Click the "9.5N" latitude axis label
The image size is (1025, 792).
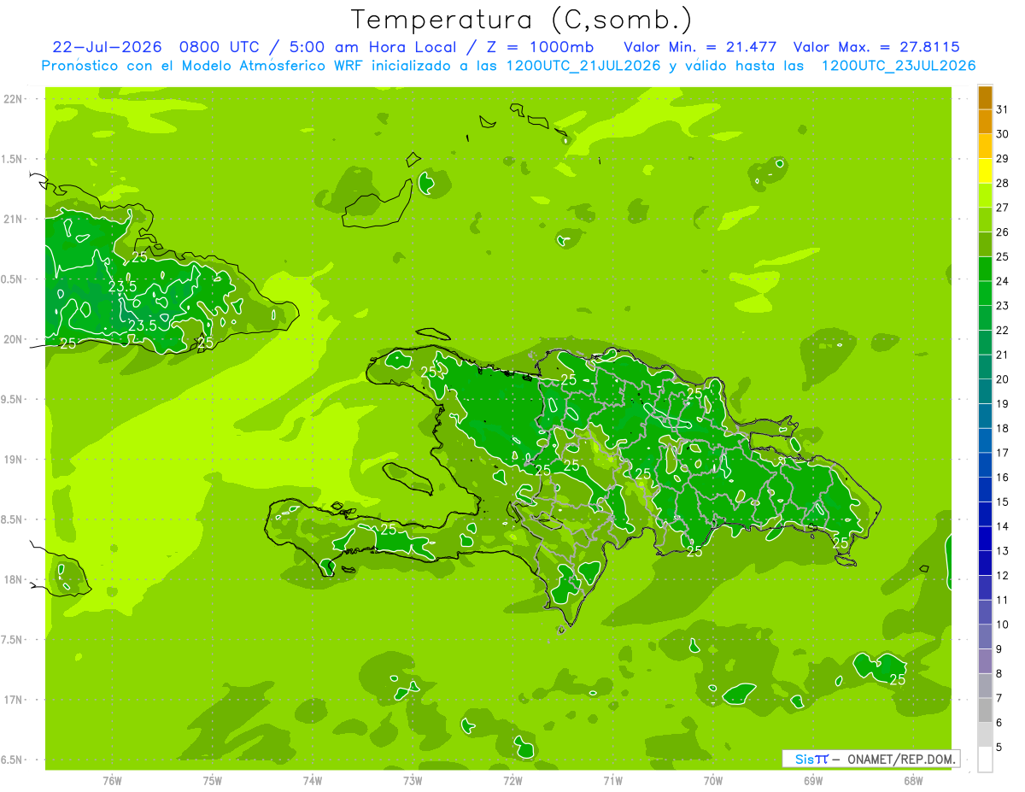(12, 399)
